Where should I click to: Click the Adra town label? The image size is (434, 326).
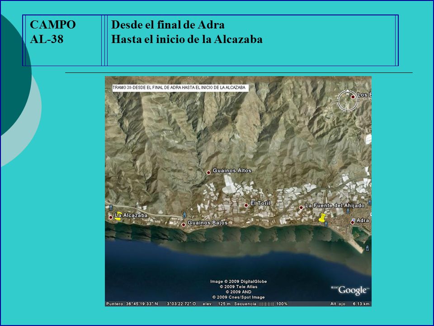pos(363,221)
